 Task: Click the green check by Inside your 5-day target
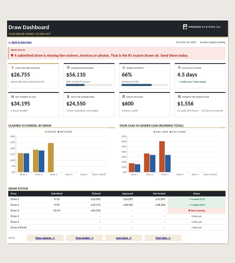pos(178,82)
